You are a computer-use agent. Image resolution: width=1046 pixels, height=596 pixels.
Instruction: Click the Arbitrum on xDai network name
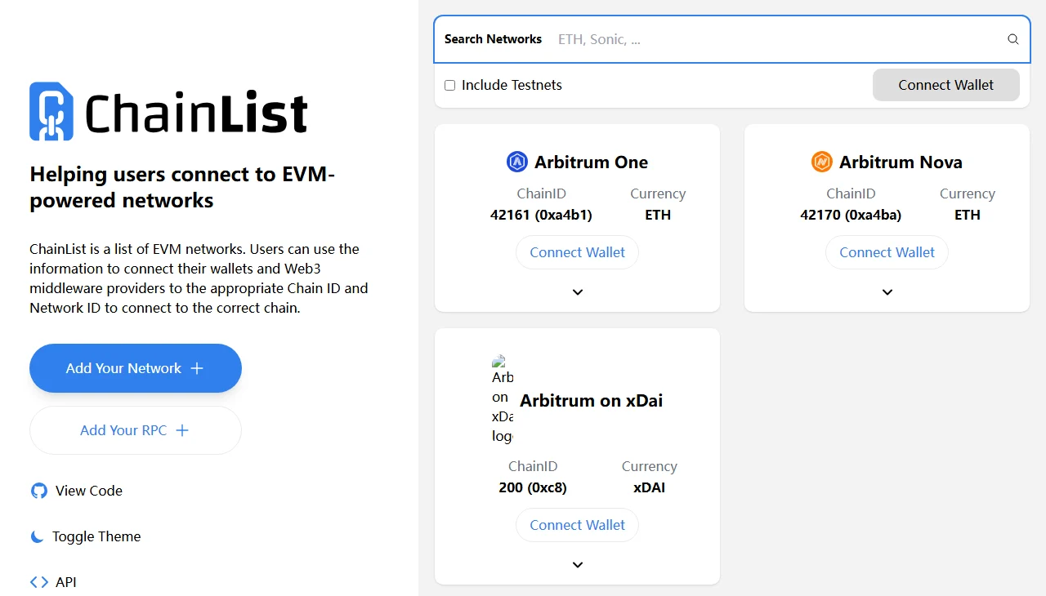point(592,400)
